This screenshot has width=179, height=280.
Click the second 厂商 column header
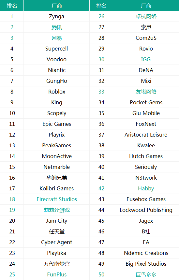click(146, 6)
